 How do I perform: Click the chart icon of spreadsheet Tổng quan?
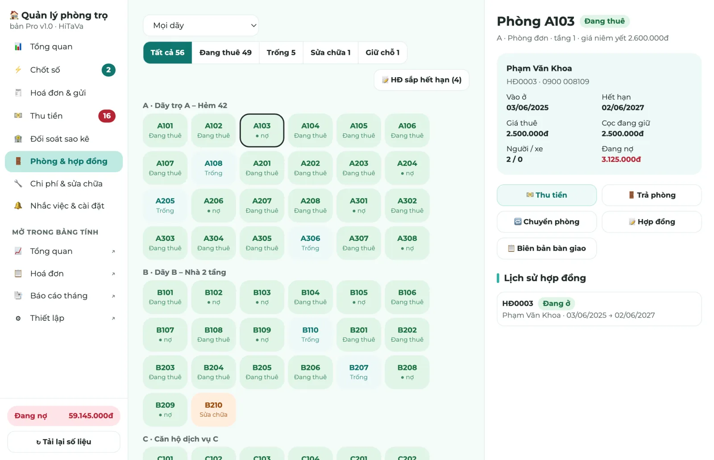point(18,251)
